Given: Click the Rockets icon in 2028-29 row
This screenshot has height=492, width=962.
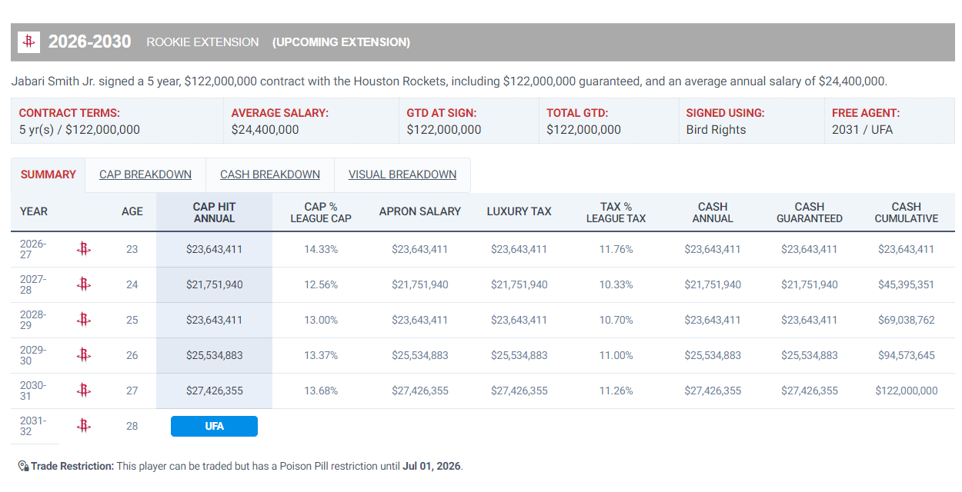Looking at the screenshot, I should coord(84,320).
